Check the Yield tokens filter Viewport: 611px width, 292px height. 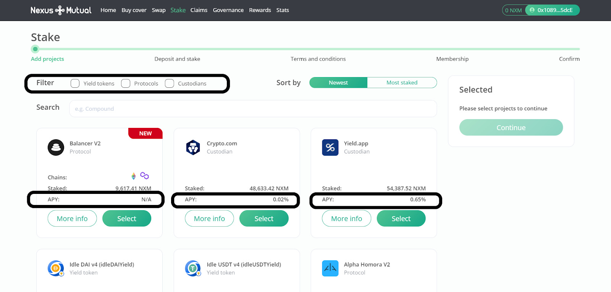pos(75,83)
